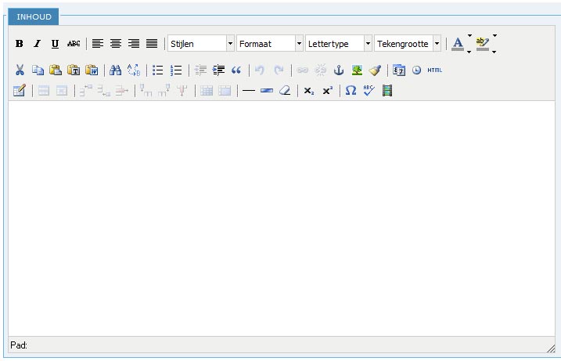This screenshot has width=561, height=361.
Task: Run the ABC spell checker
Action: (369, 91)
